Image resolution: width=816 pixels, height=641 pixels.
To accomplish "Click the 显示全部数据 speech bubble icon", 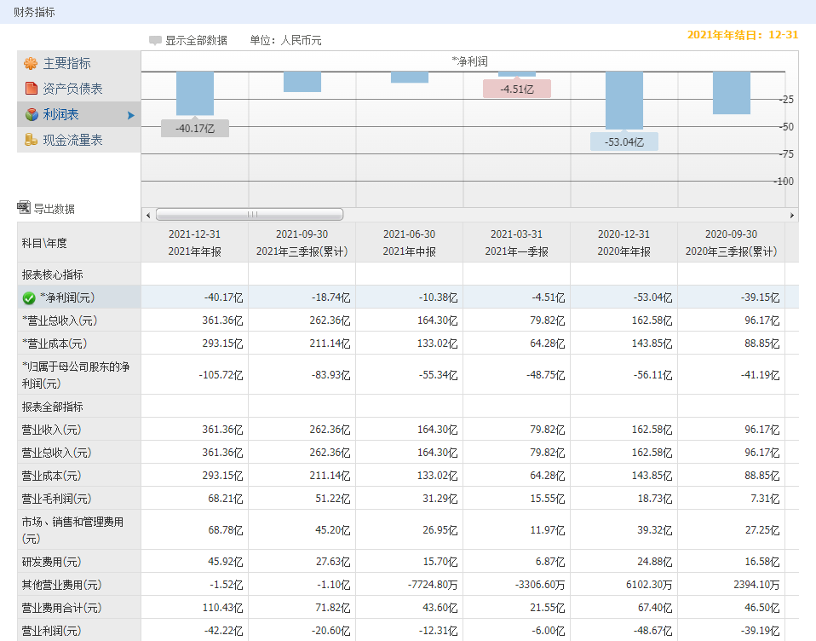I will [x=155, y=40].
